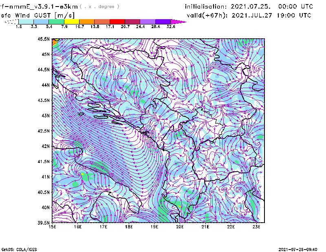Click the crimson 20.7–24.4 legend swatch
Image resolution: width=326 pixels, height=252 pixels.
132,22
